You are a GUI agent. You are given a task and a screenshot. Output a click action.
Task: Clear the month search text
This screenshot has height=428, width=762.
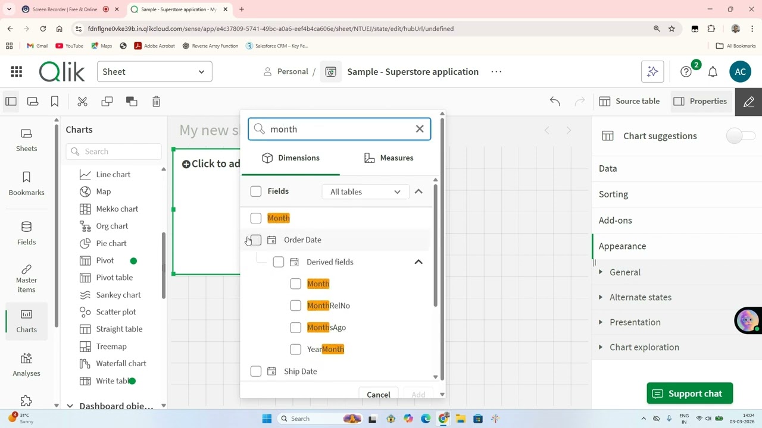(420, 129)
